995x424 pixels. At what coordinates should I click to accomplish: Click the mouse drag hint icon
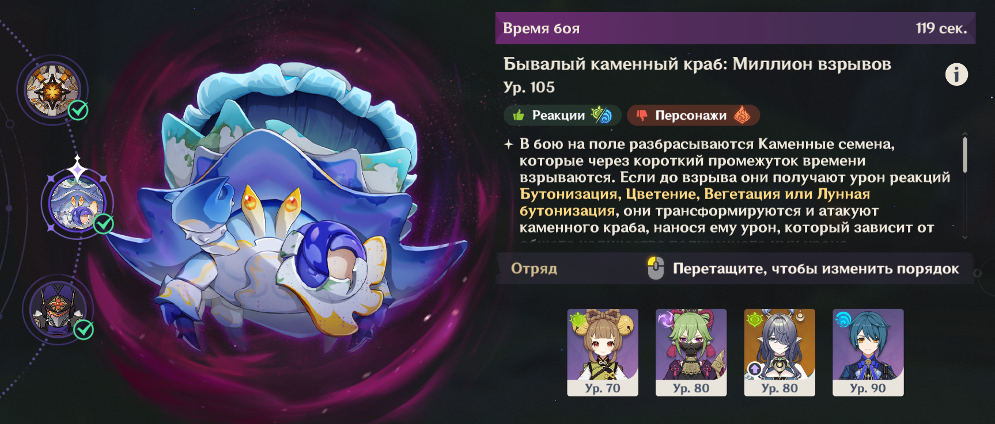pos(656,268)
